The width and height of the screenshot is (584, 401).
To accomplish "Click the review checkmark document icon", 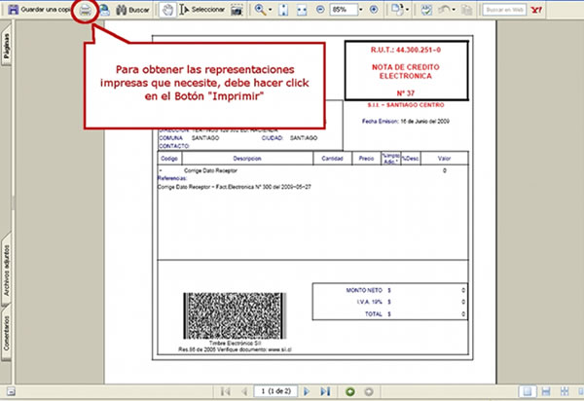I will point(426,10).
